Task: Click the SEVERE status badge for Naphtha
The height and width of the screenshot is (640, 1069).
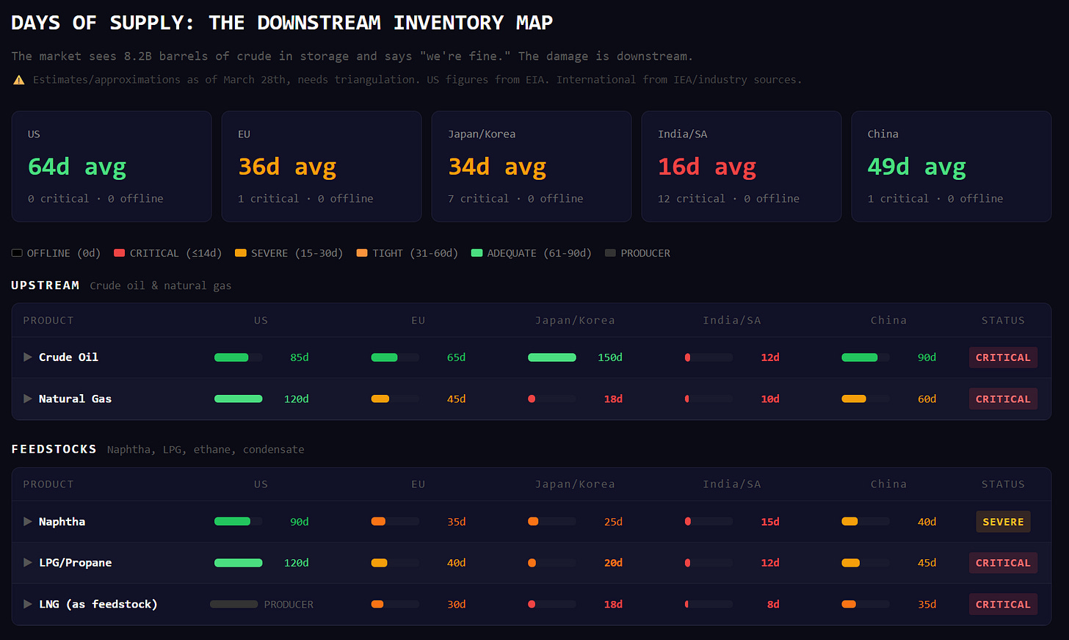Action: 1003,522
